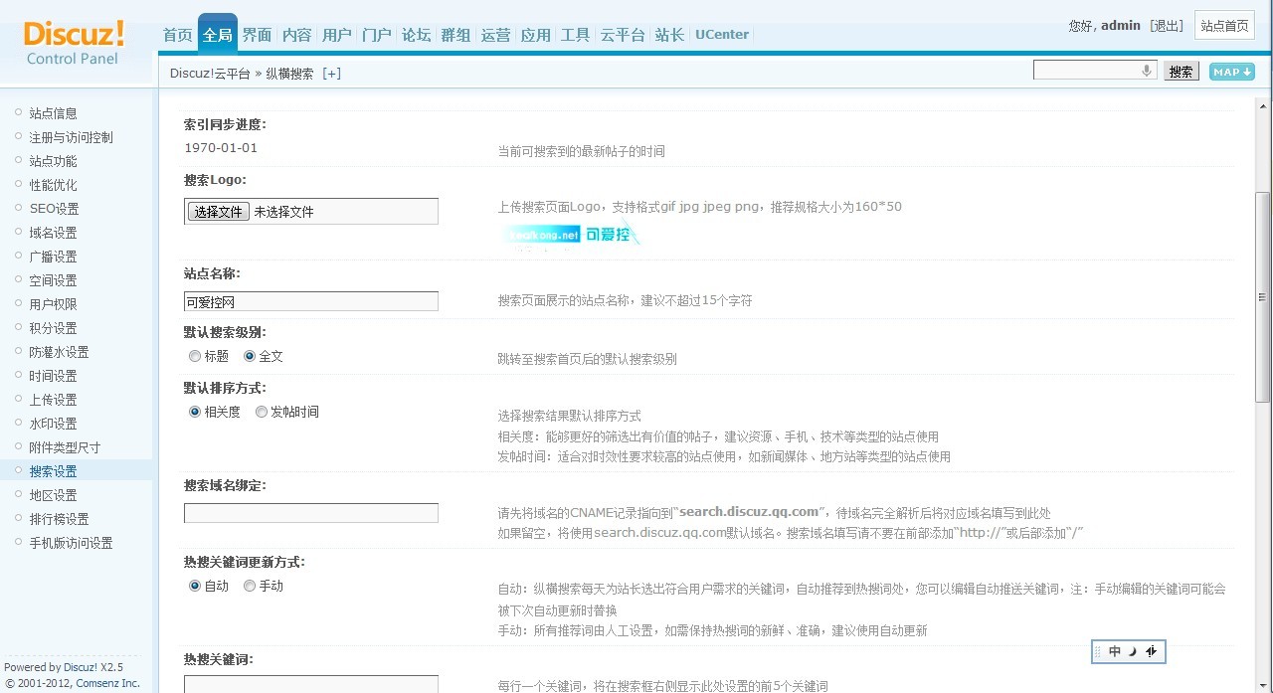Open the 工具 top menu
1273x693 pixels.
pyautogui.click(x=575, y=35)
